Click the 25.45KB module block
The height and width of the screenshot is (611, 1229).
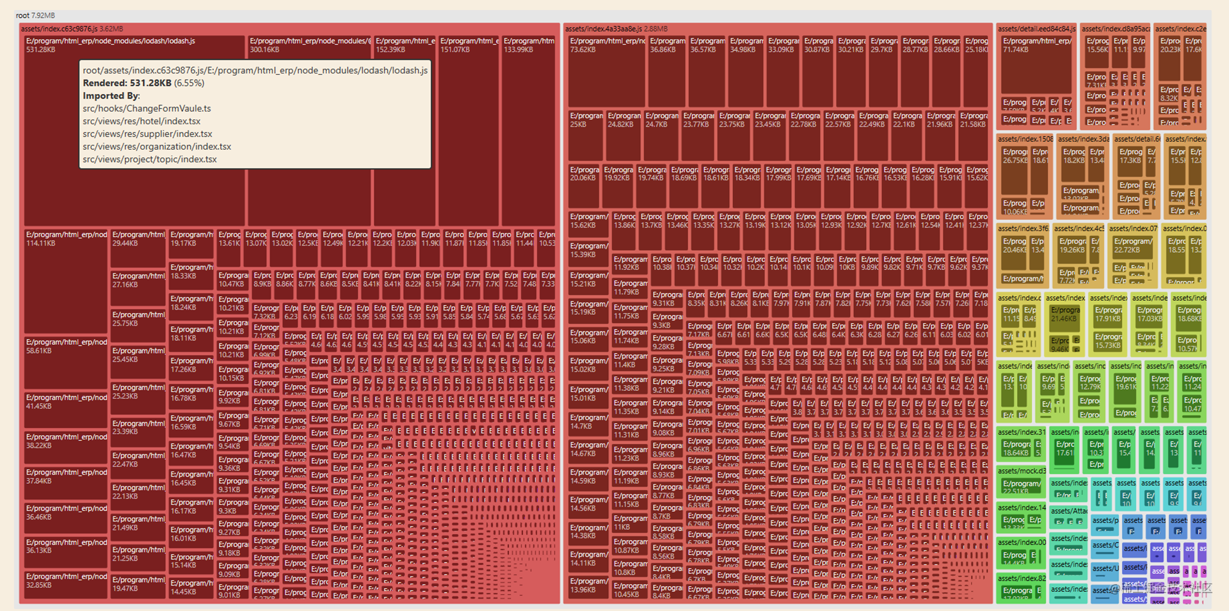[x=138, y=363]
